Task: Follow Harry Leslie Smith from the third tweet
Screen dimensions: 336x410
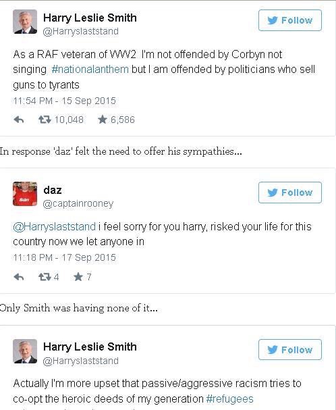Action: 290,350
